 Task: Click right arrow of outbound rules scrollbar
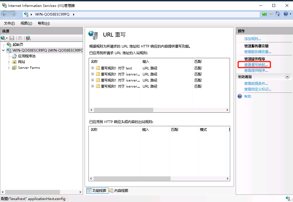click(227, 178)
